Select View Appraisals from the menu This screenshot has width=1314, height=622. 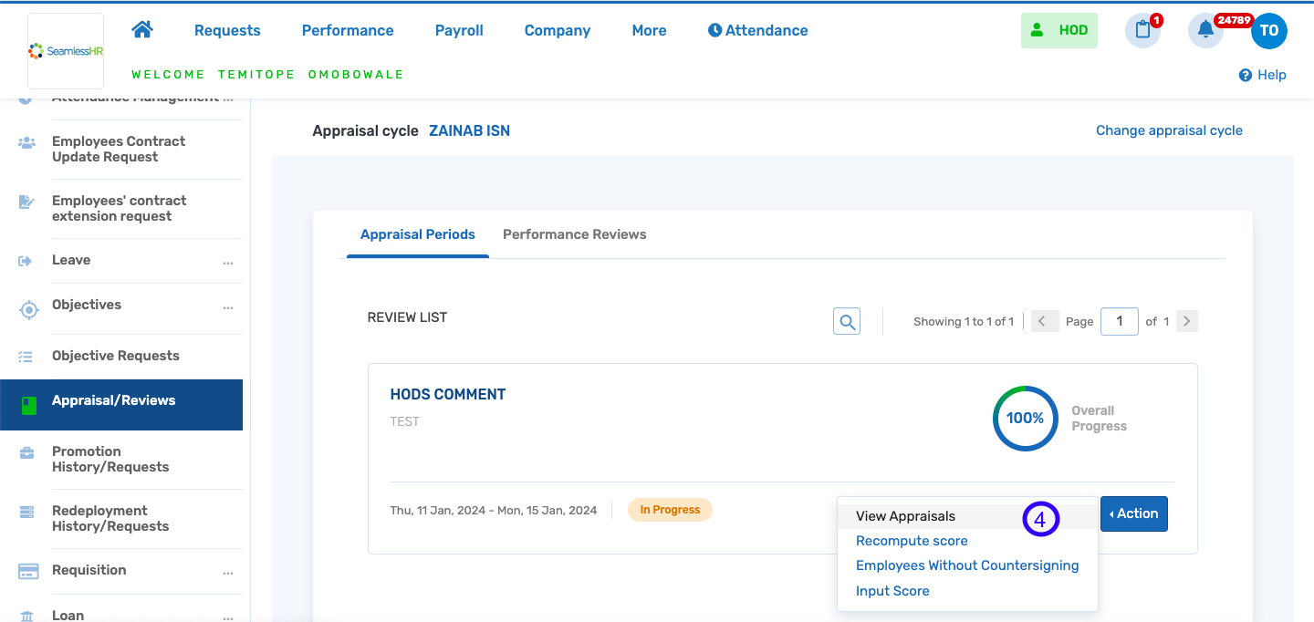(905, 516)
